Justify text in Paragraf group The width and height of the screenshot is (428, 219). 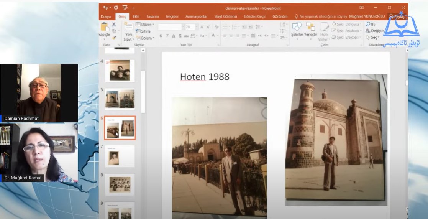tap(244, 36)
